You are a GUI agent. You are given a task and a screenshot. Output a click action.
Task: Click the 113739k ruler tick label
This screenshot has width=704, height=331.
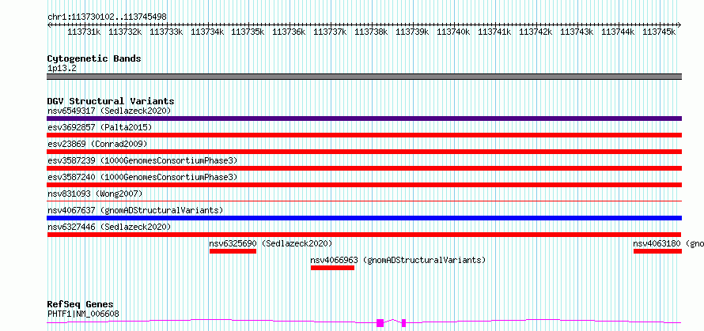point(413,32)
